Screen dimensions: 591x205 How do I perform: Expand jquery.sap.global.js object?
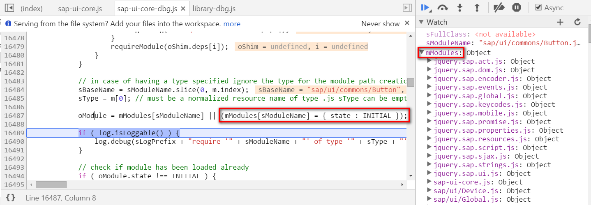(x=429, y=96)
